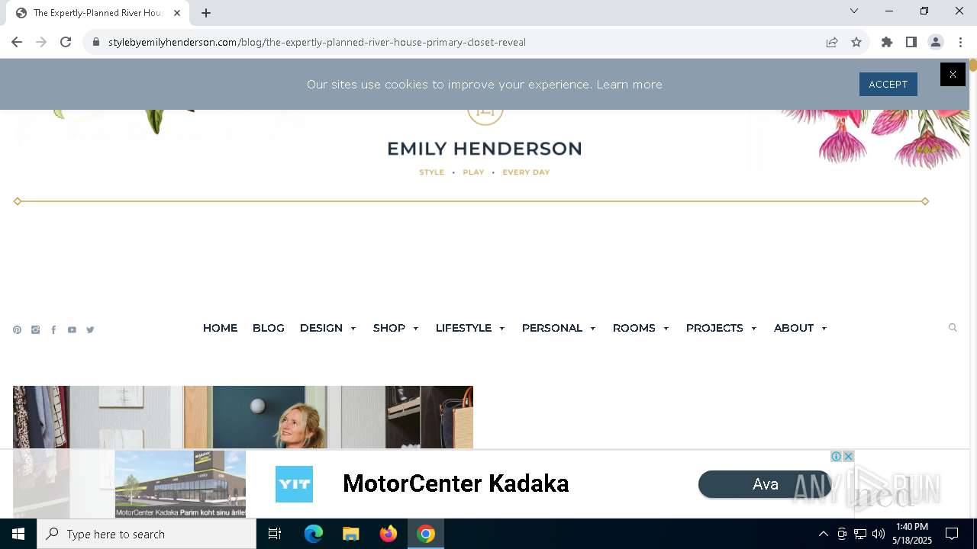Viewport: 977px width, 549px height.
Task: Go back with the browser back arrow
Action: (x=17, y=42)
